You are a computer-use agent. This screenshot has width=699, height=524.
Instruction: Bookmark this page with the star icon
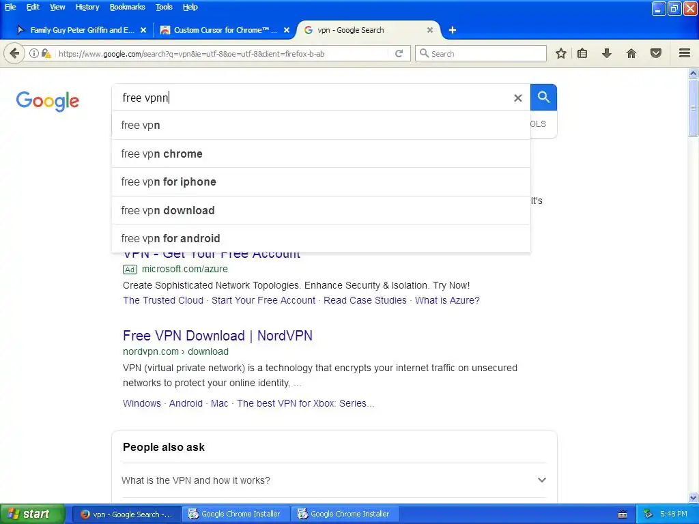click(x=561, y=53)
